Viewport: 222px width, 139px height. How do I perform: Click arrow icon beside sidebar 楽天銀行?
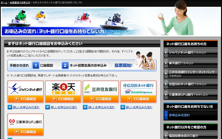166,63
